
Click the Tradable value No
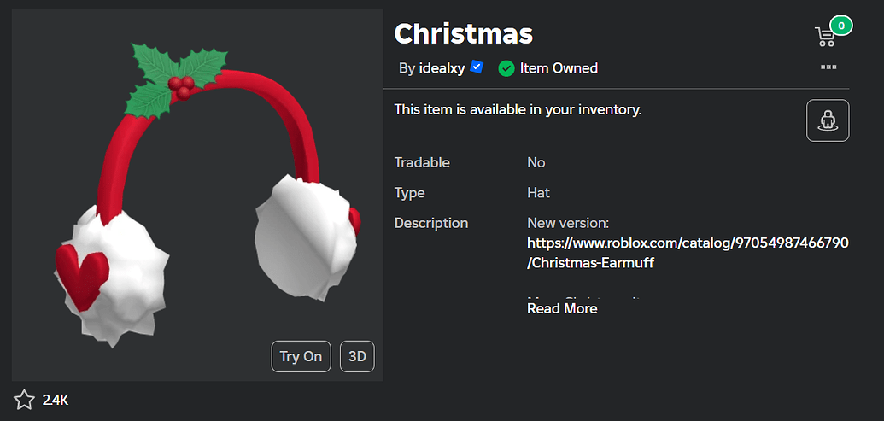tap(536, 162)
